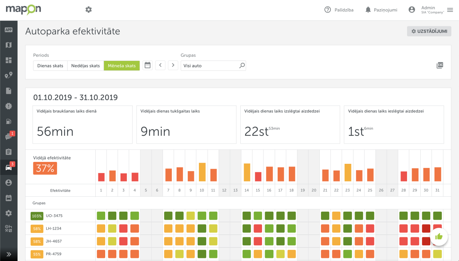Open the map view in sidebar
This screenshot has height=261, width=459.
coord(8,45)
